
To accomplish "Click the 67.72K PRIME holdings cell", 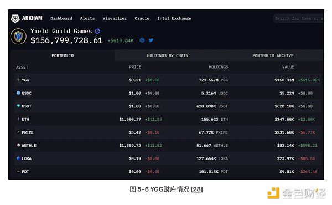I will coord(213,132).
